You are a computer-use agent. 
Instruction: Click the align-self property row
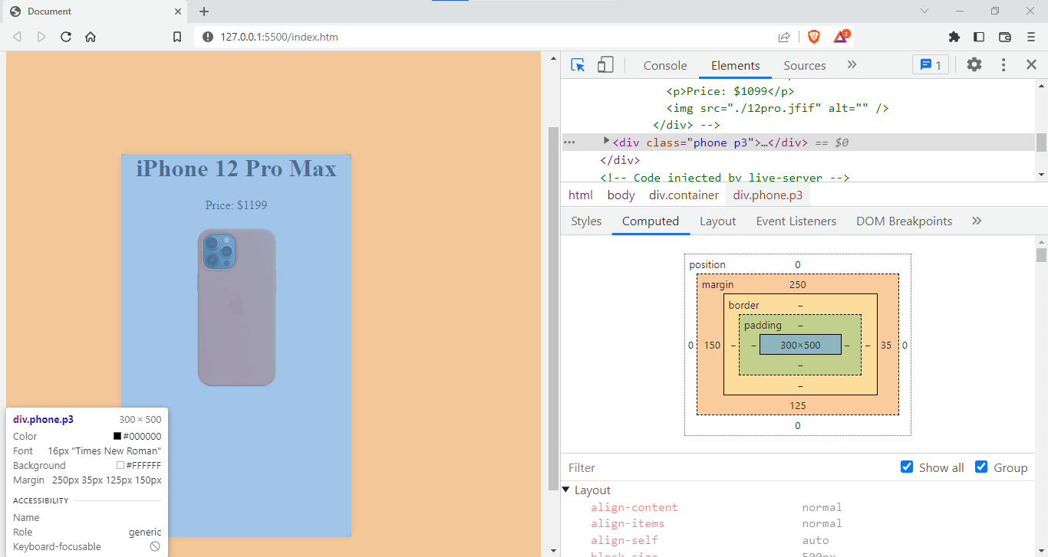tap(798, 540)
